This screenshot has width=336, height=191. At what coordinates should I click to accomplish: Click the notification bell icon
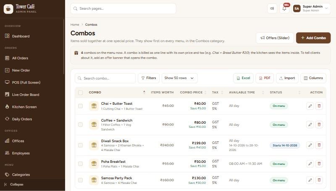284,8
